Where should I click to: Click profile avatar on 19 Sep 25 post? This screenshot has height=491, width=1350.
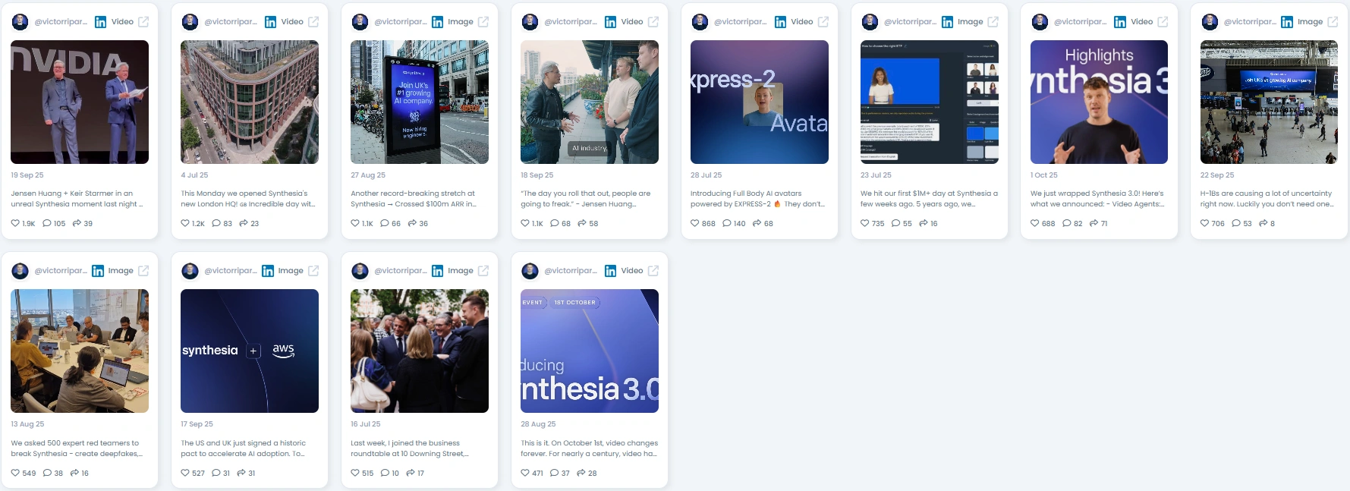coord(20,22)
